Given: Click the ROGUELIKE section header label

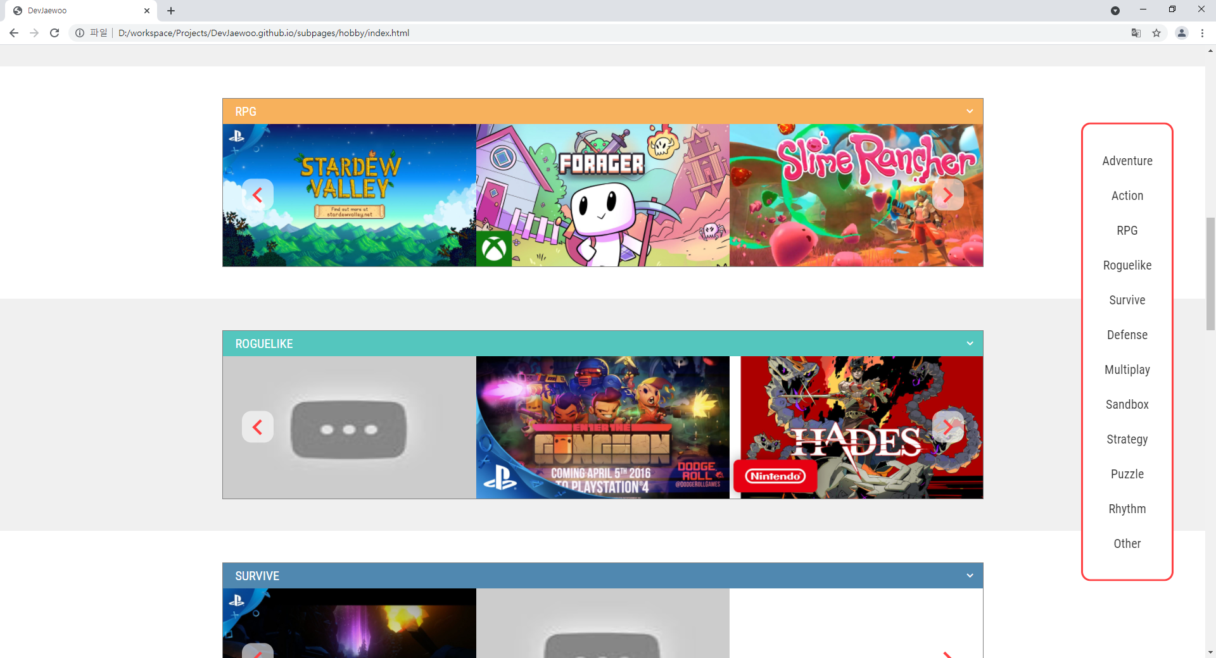Looking at the screenshot, I should coord(264,344).
